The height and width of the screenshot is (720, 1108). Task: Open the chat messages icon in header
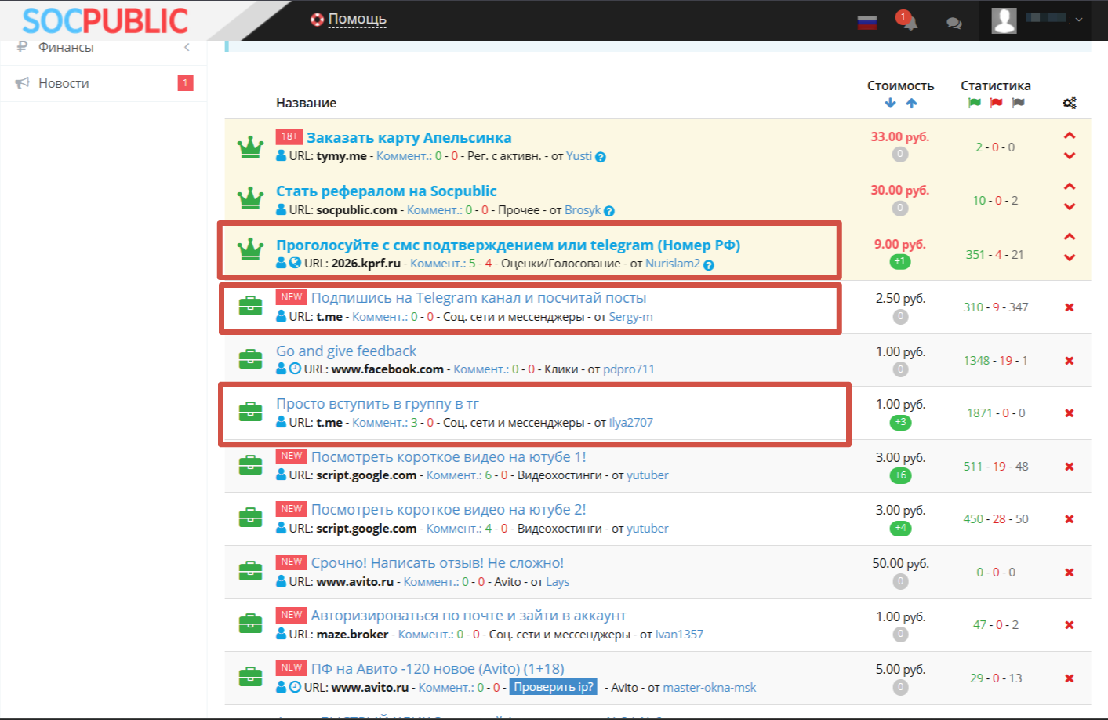coord(954,23)
